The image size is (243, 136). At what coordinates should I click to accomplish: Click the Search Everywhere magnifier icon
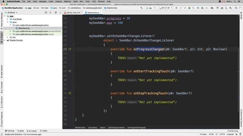236,8
